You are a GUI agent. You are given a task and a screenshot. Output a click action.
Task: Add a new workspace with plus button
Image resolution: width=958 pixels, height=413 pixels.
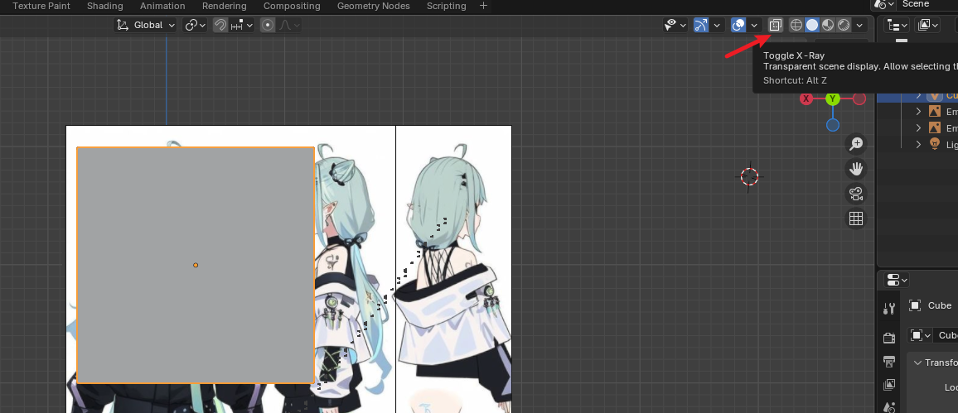483,6
